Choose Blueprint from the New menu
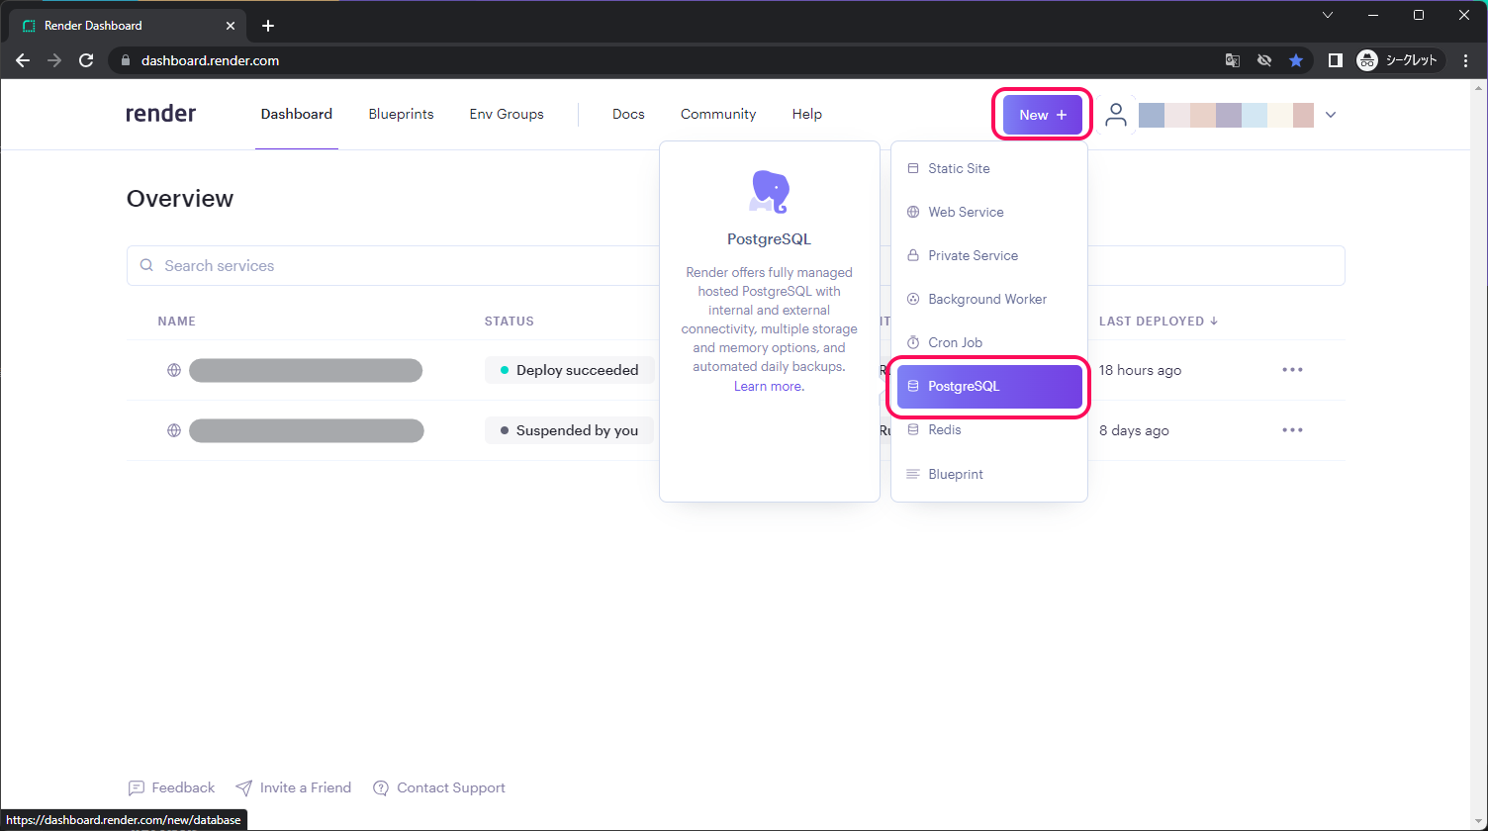1488x831 pixels. tap(989, 474)
